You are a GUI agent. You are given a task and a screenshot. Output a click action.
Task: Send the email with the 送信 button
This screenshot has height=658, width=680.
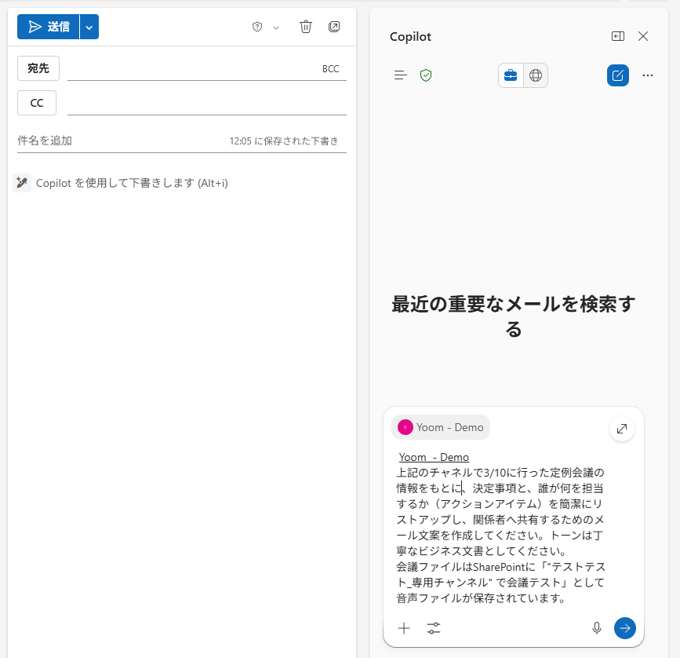tap(48, 27)
